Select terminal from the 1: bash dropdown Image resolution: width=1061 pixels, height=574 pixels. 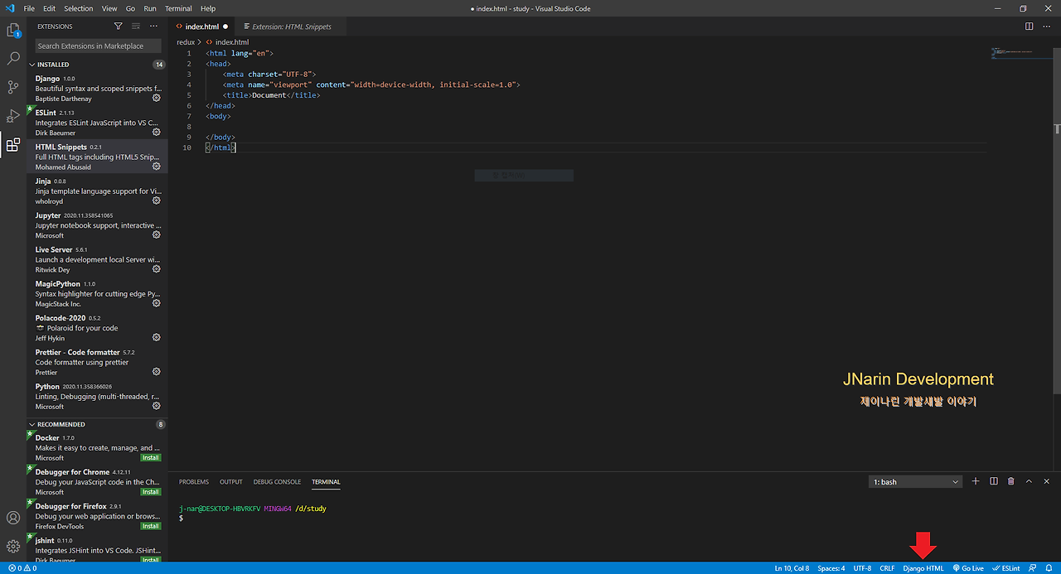click(x=916, y=481)
